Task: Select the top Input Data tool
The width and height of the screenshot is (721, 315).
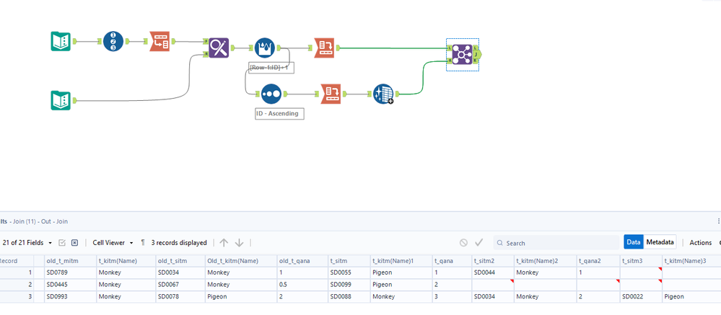Action: 60,41
